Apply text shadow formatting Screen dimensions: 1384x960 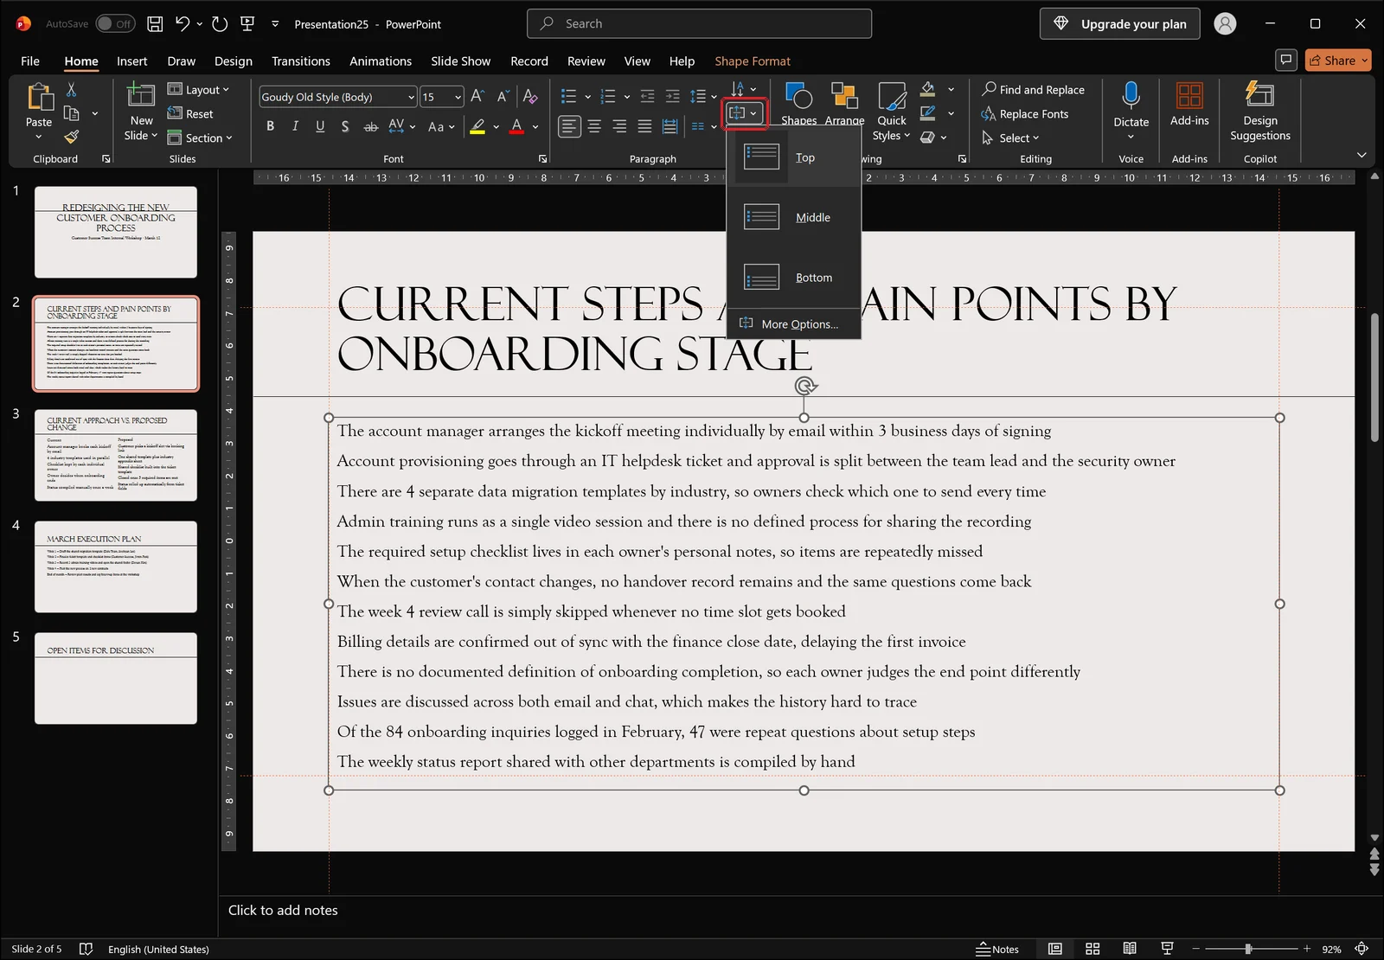point(345,126)
